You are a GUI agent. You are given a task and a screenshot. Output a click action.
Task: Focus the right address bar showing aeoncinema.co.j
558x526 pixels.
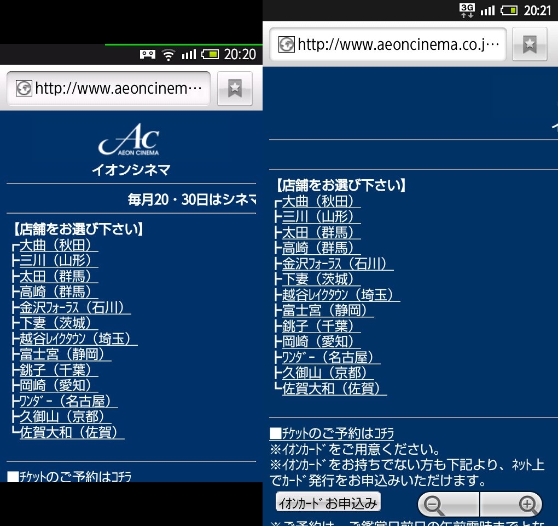point(388,44)
